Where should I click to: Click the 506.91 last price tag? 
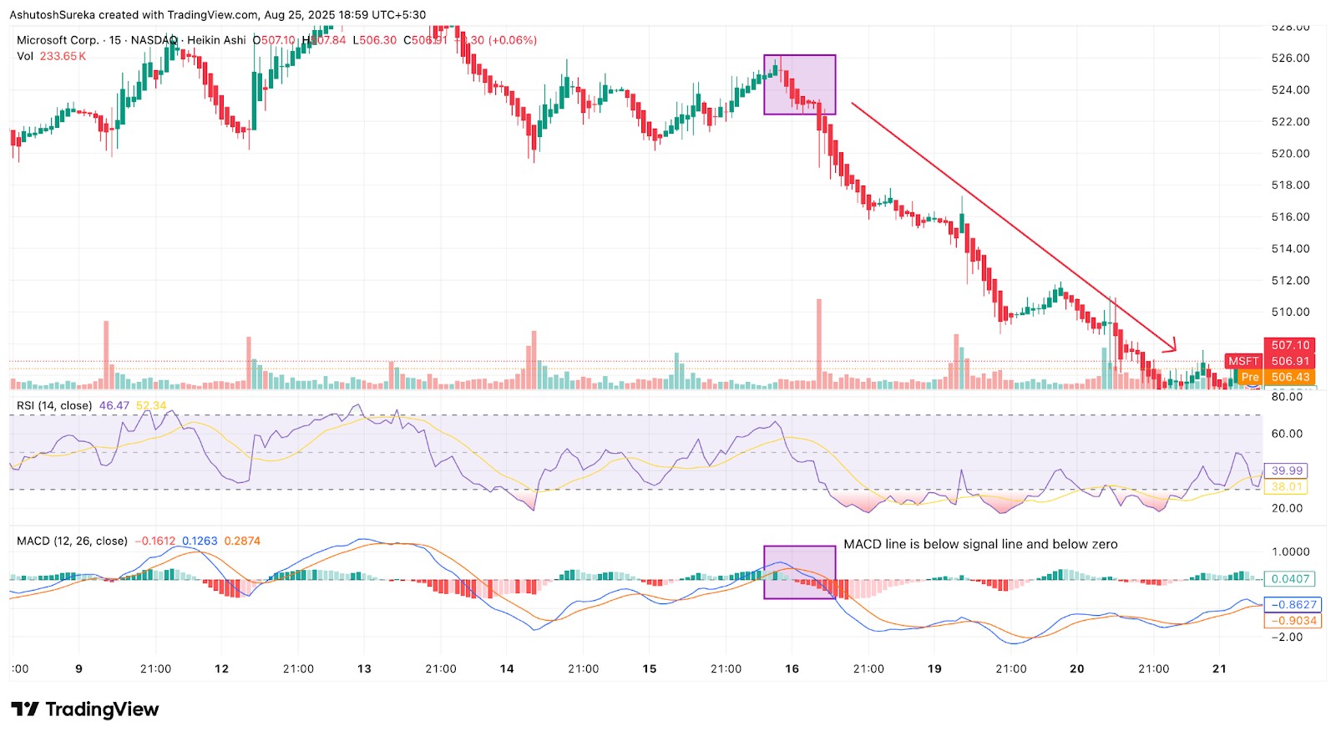point(1290,361)
